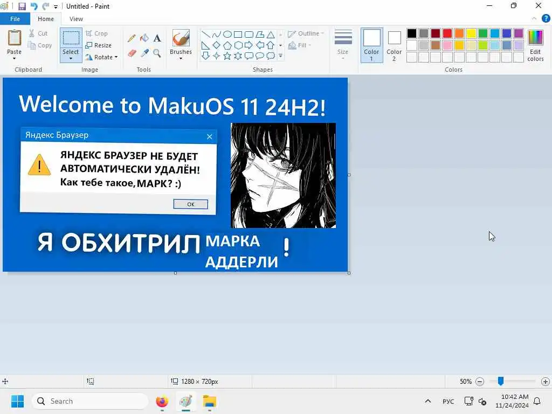552x414 pixels.
Task: Select the Right triangle shape
Action: point(206,45)
